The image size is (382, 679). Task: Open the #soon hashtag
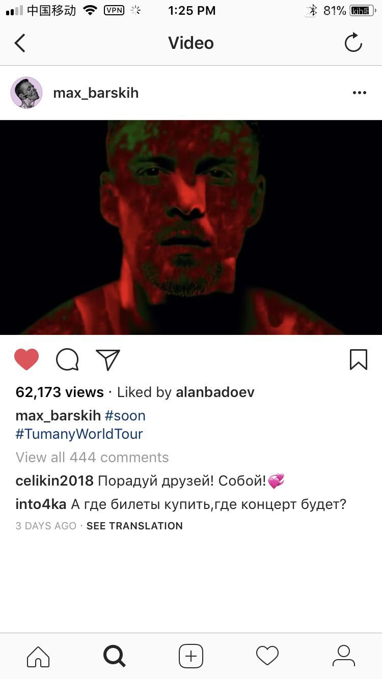pos(125,415)
